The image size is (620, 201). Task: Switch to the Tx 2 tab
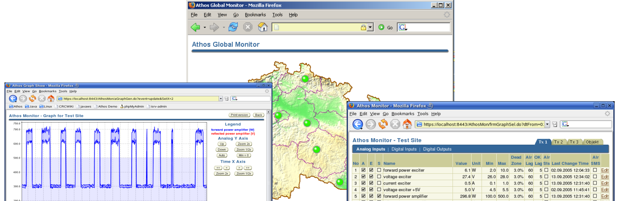point(558,142)
